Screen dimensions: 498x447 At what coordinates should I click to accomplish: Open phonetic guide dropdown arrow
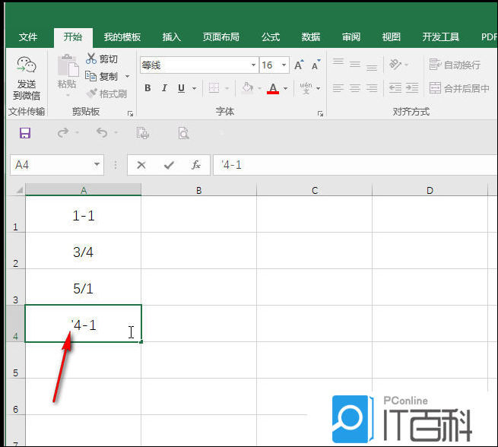pos(319,88)
